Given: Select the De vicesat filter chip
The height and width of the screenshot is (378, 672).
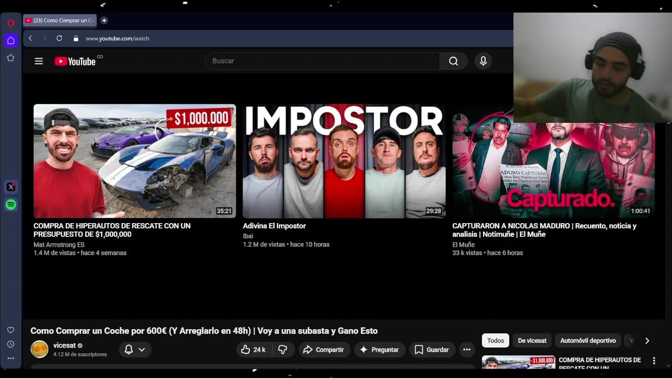Looking at the screenshot, I should coord(532,341).
